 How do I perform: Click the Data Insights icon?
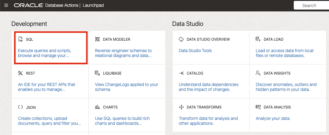(x=258, y=73)
